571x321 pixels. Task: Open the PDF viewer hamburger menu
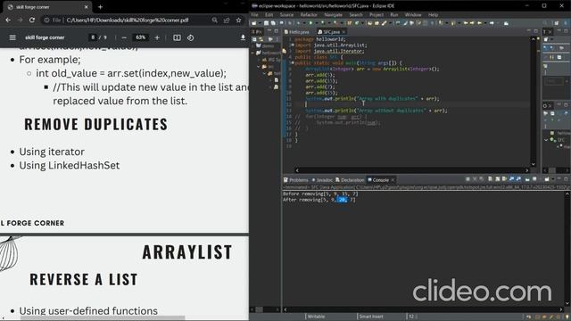12,37
